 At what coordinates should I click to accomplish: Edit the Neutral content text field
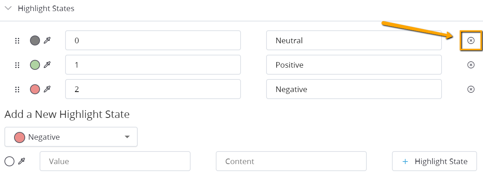(353, 41)
